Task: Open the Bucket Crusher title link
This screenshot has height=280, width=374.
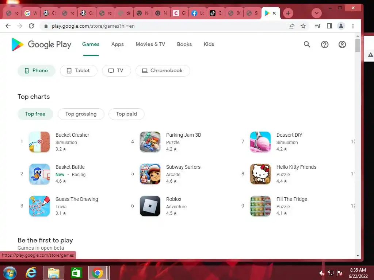Action: coord(72,135)
